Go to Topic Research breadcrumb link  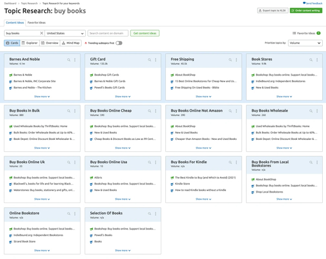coord(29,3)
